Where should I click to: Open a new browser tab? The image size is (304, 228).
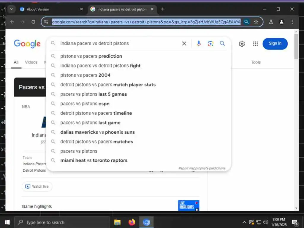pos(163,9)
